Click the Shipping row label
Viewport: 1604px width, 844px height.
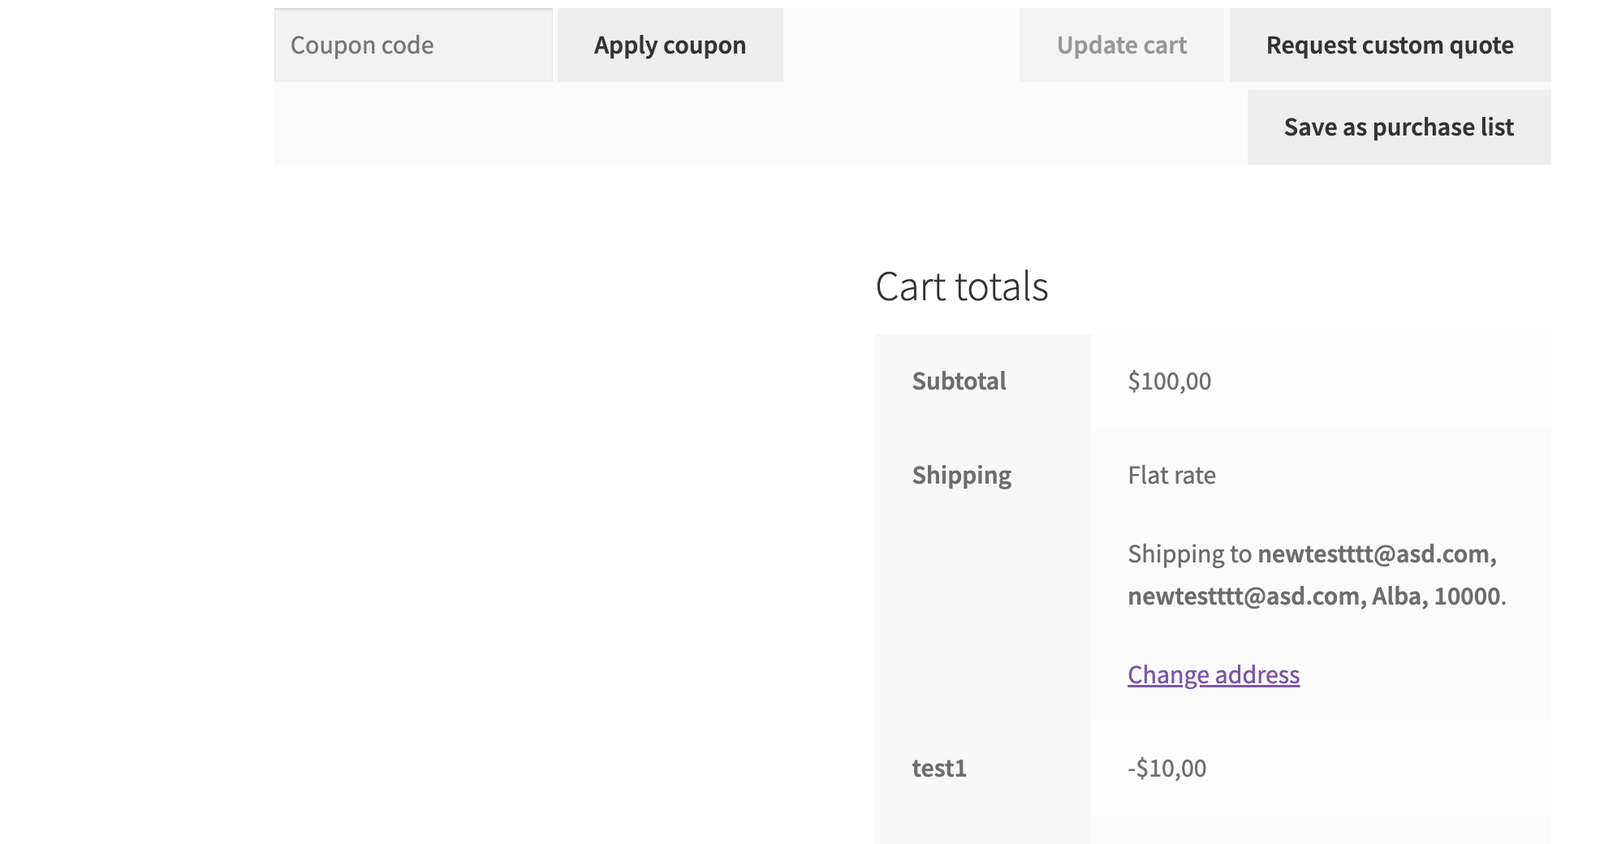pyautogui.click(x=962, y=476)
